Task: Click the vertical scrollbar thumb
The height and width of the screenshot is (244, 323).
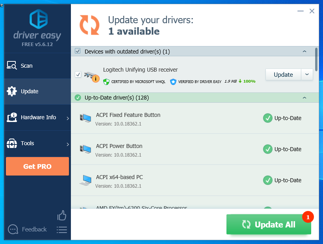Action: click(x=316, y=59)
